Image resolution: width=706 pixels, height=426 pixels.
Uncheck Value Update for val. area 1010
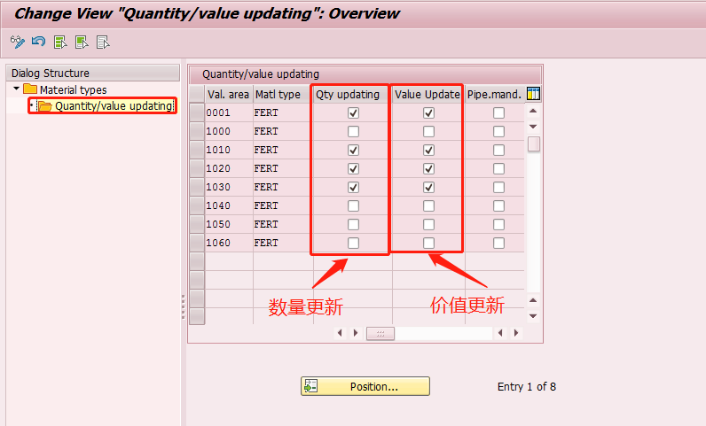click(x=428, y=150)
